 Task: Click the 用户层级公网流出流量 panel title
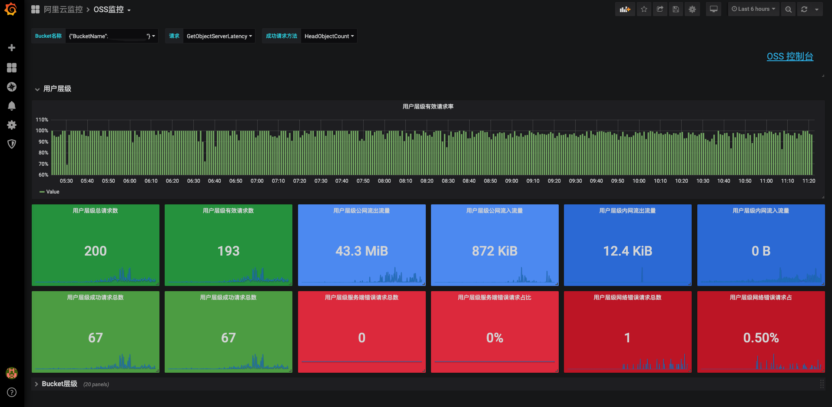point(361,210)
